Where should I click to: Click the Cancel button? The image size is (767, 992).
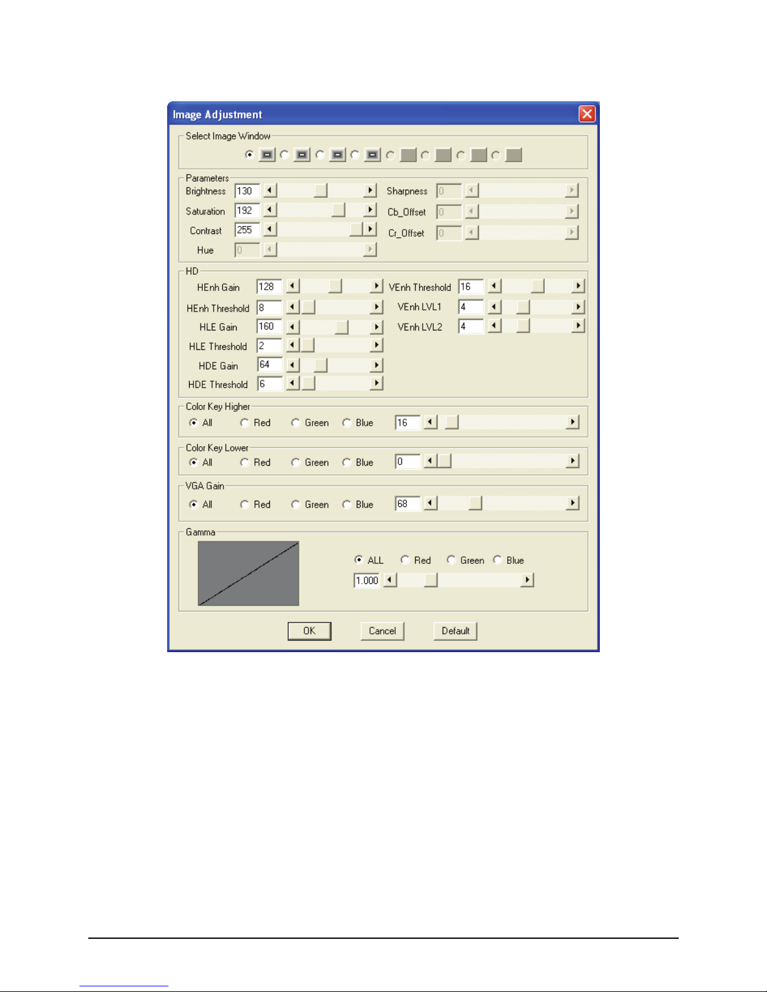click(383, 631)
